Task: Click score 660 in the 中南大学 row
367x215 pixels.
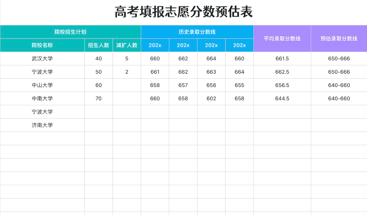Action: click(x=155, y=98)
